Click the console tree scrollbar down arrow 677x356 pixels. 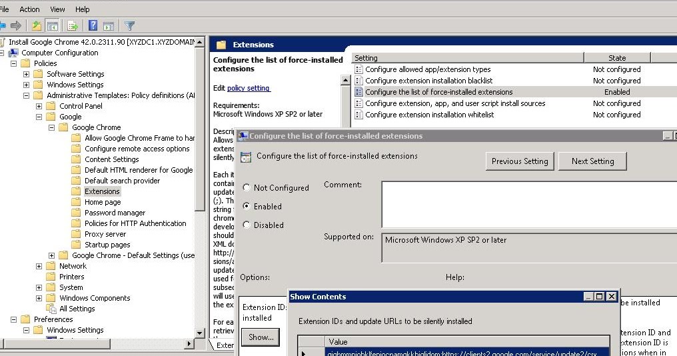pyautogui.click(x=199, y=333)
